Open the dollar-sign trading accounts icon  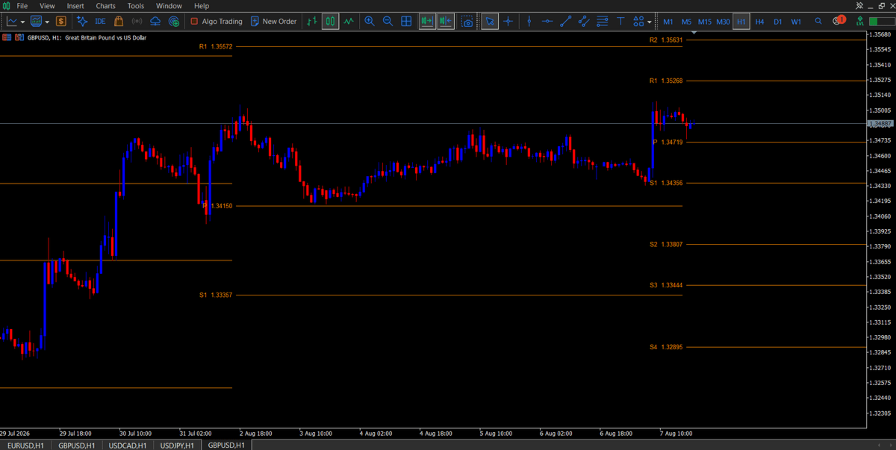pos(60,22)
